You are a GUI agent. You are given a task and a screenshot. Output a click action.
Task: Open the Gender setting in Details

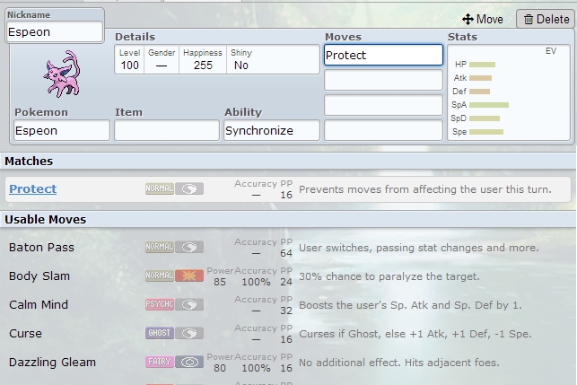tap(162, 60)
